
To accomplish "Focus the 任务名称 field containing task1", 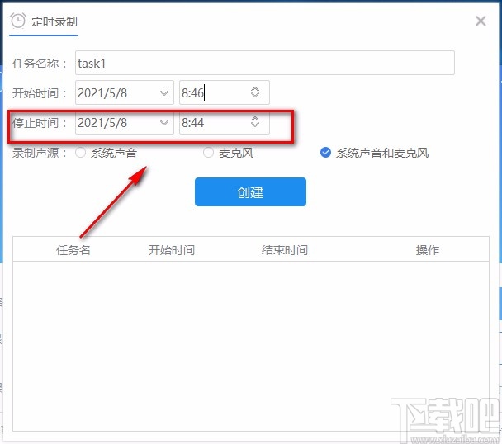I will pyautogui.click(x=265, y=63).
